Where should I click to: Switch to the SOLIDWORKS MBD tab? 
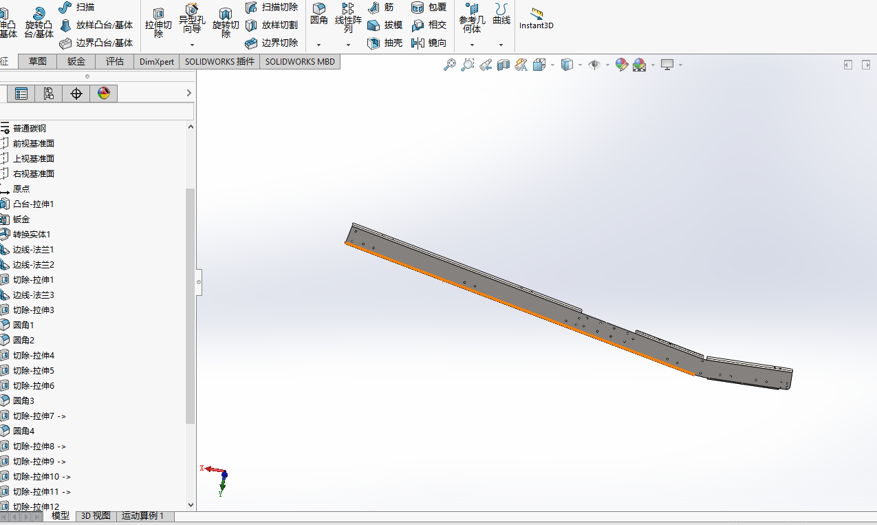tap(300, 61)
